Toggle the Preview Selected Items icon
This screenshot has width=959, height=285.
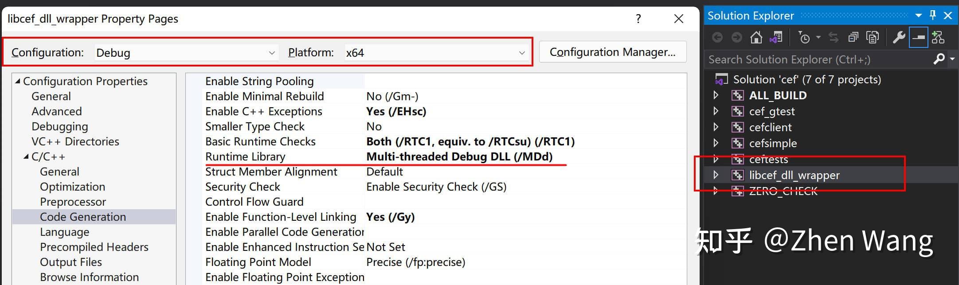(x=872, y=37)
